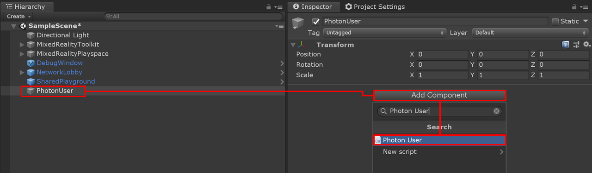
Task: Enable the Static checkbox
Action: [x=555, y=21]
